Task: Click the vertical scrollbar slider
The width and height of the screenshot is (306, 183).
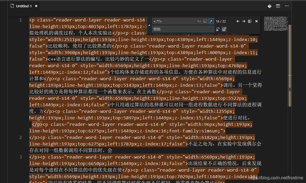Action: tap(290, 66)
